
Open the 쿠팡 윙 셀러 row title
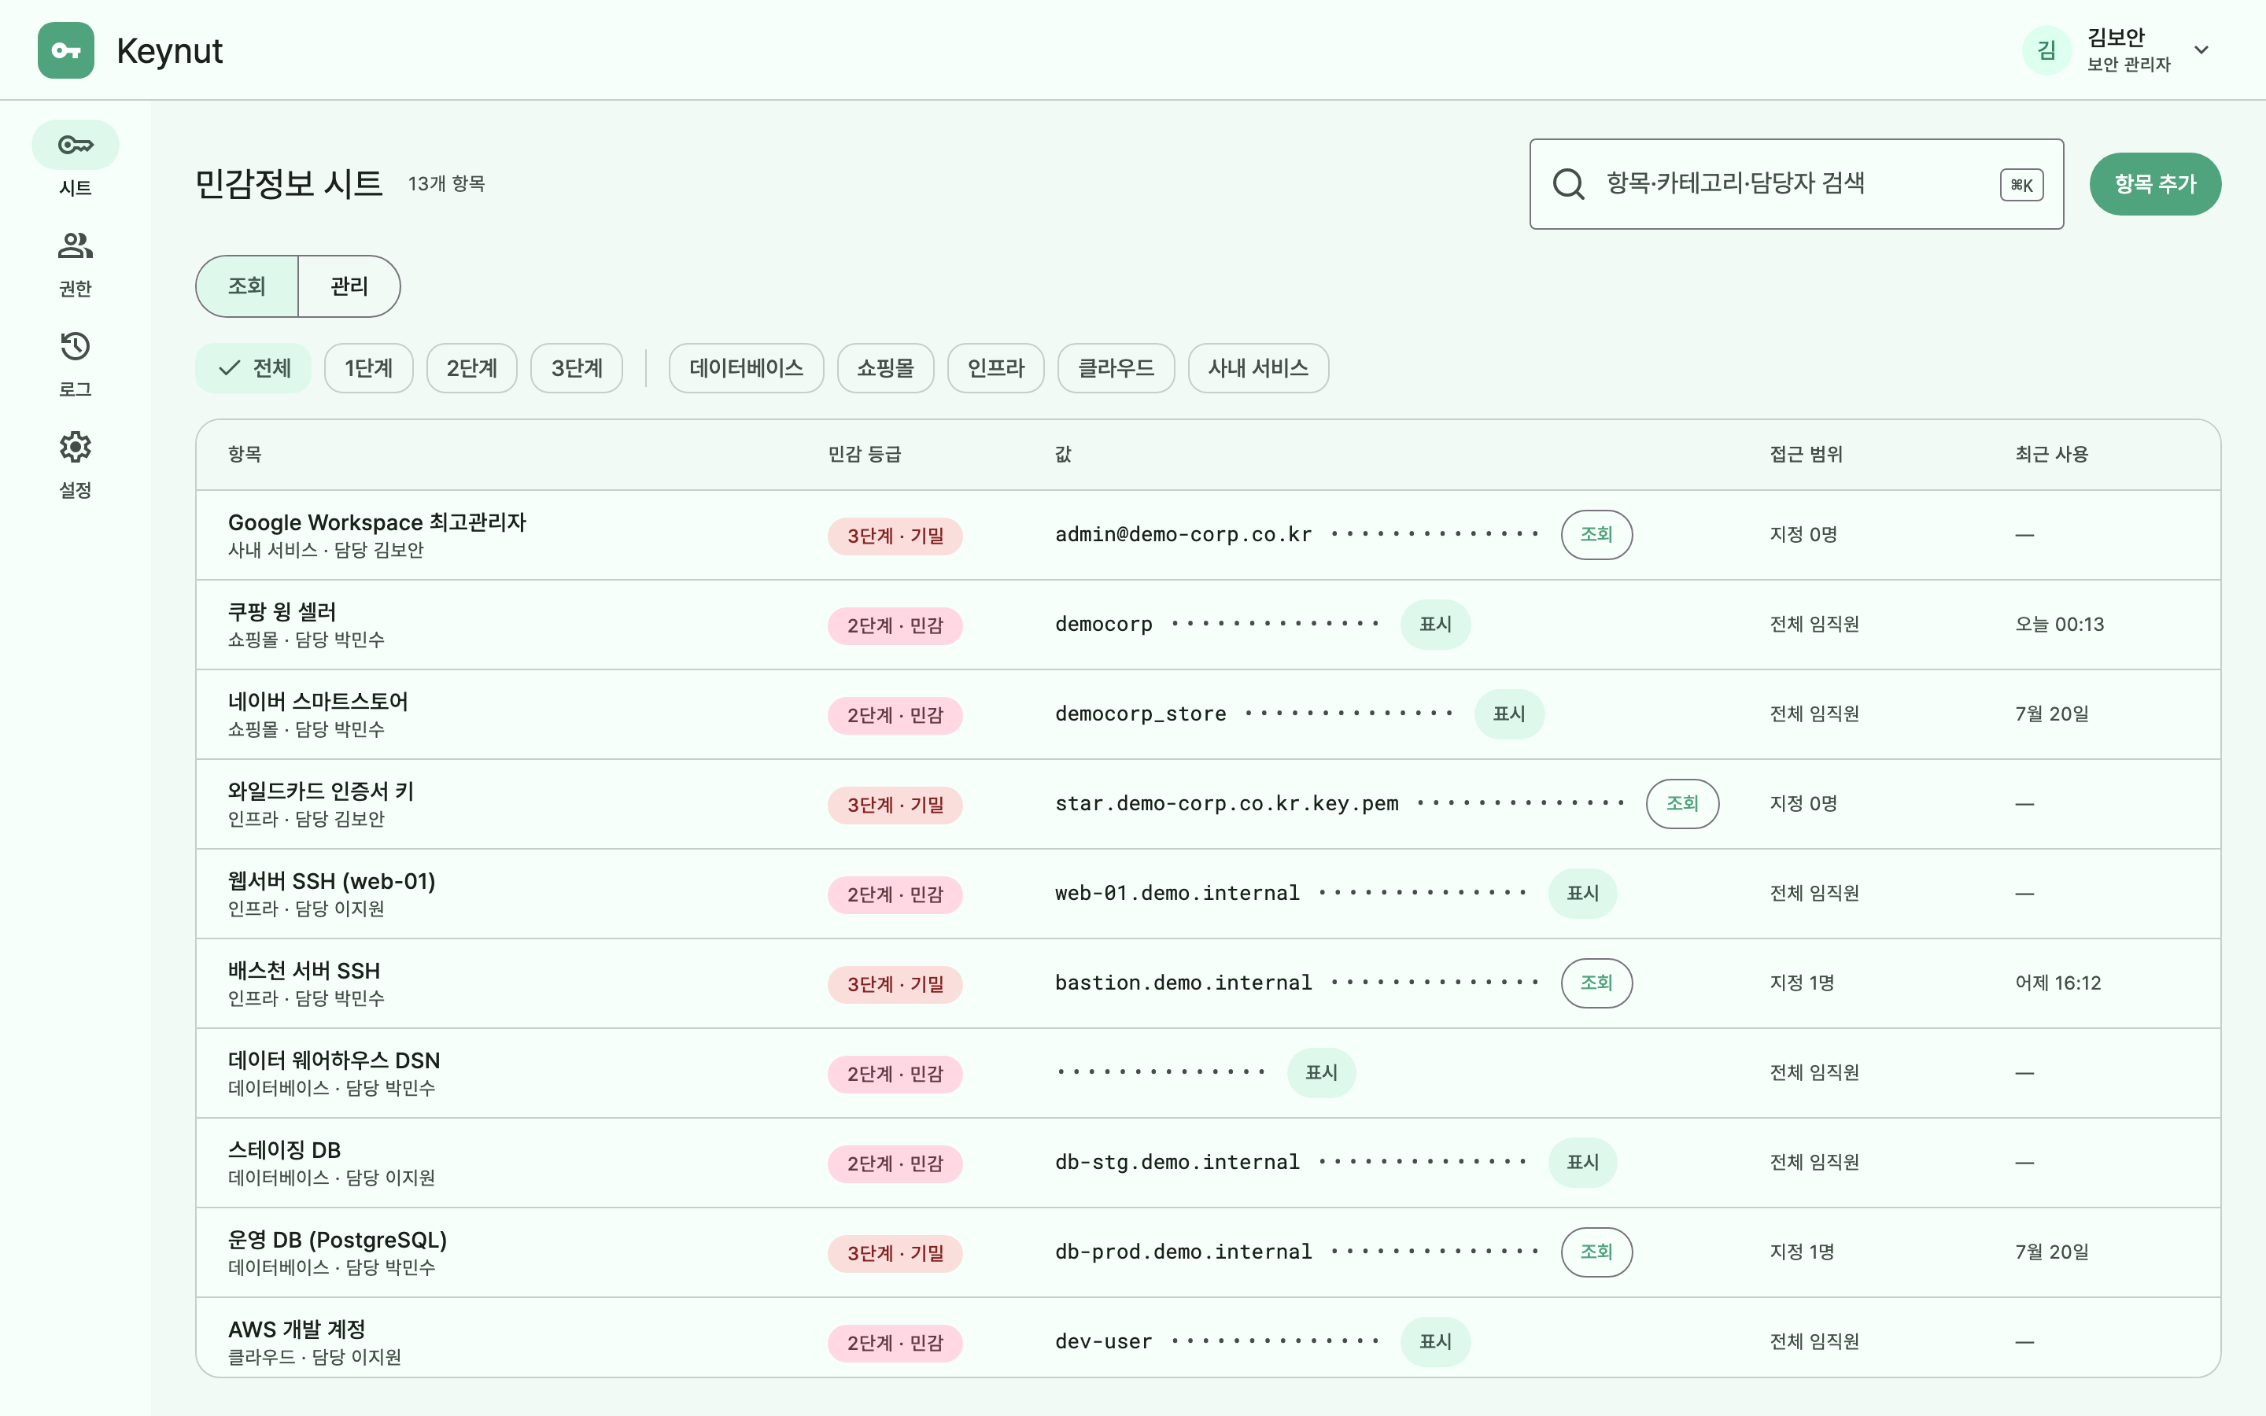click(282, 613)
